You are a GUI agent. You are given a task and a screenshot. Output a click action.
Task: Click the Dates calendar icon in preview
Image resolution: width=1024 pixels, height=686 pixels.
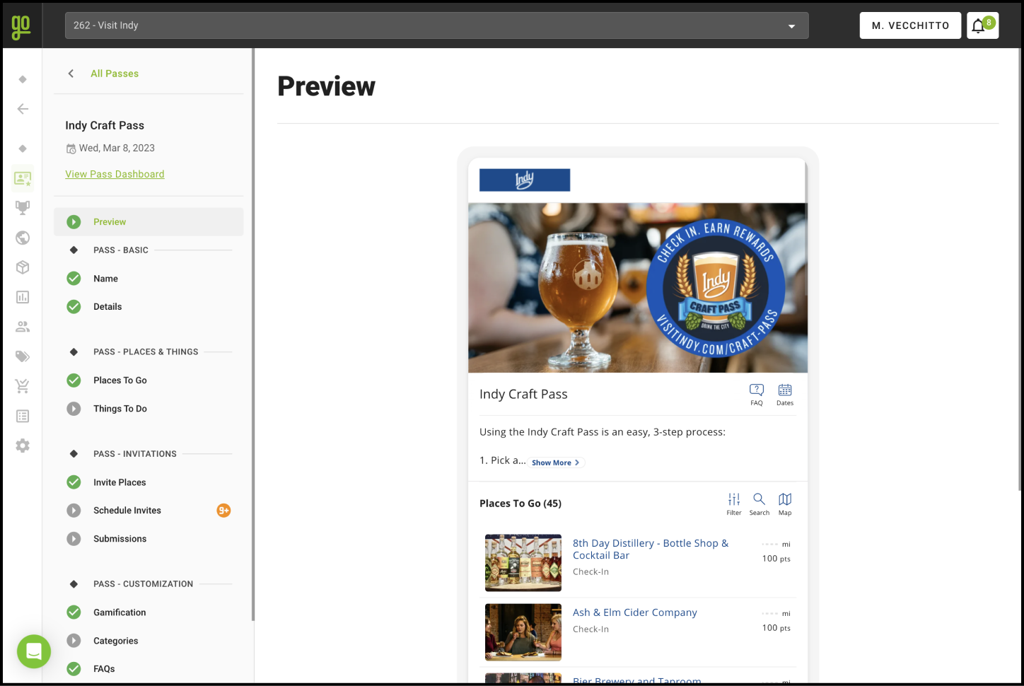(785, 395)
